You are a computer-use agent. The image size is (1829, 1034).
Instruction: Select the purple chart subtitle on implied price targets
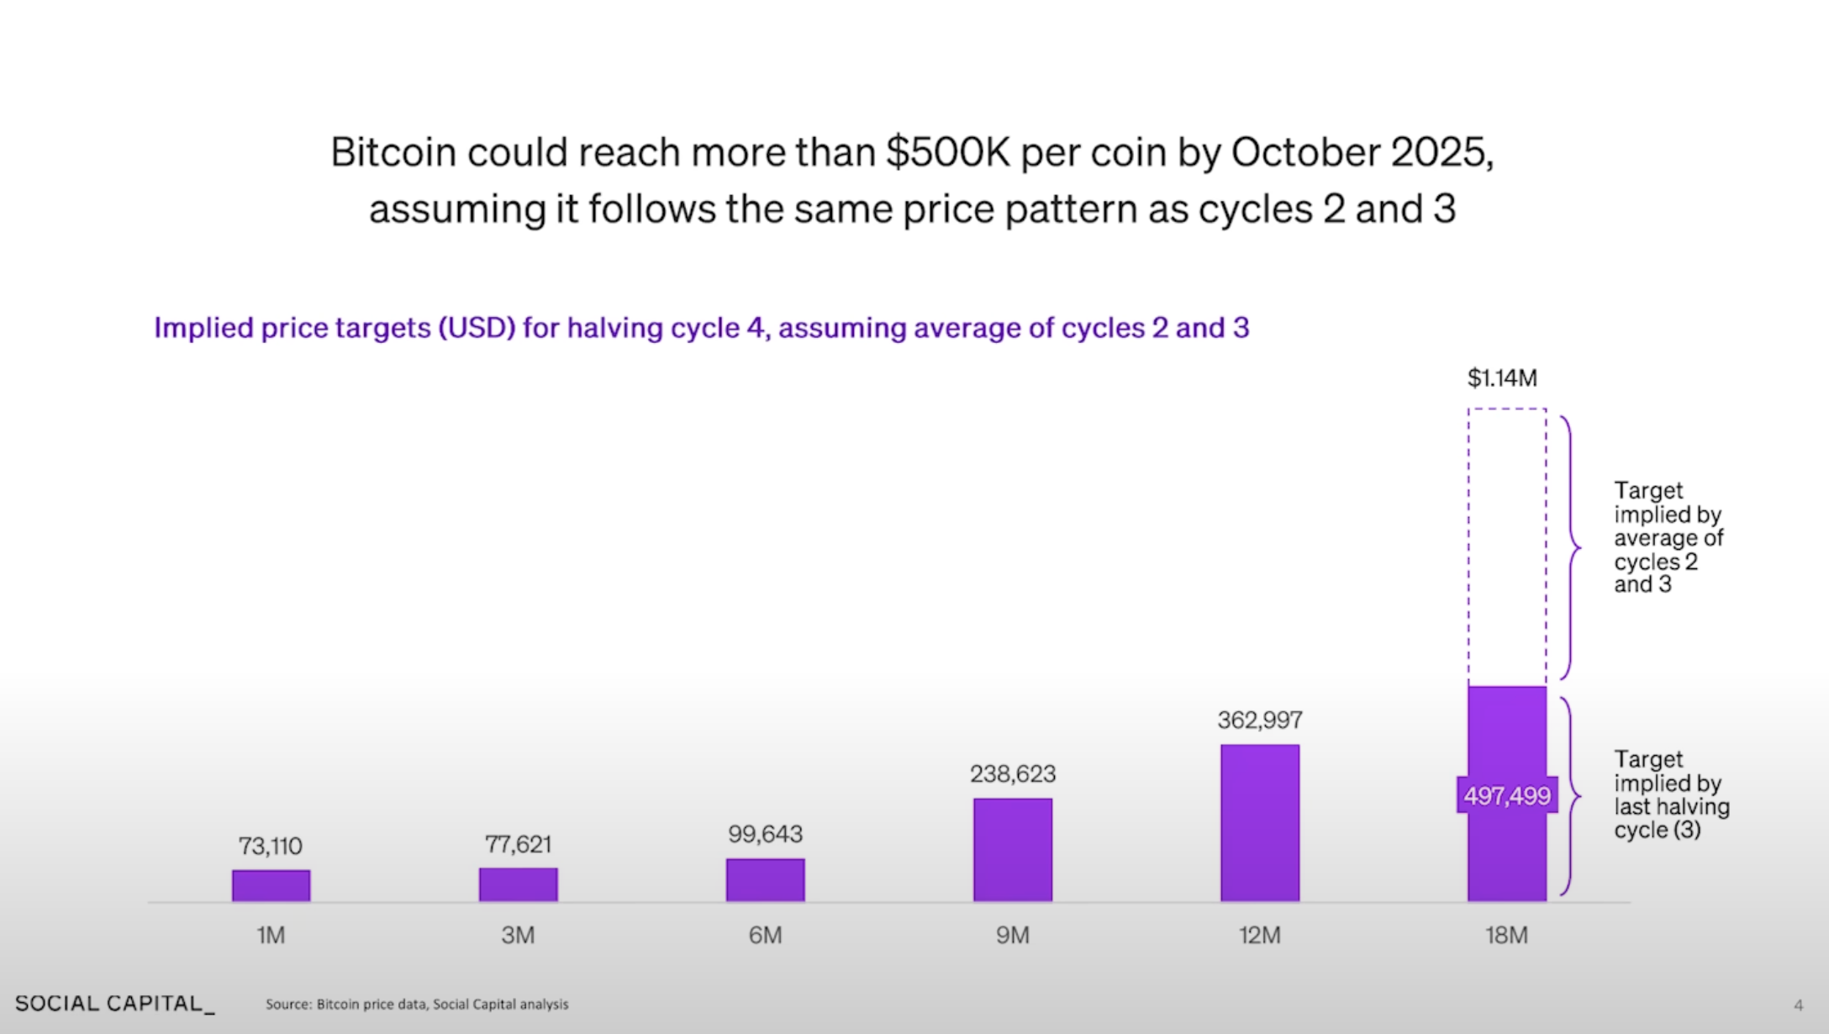[701, 328]
